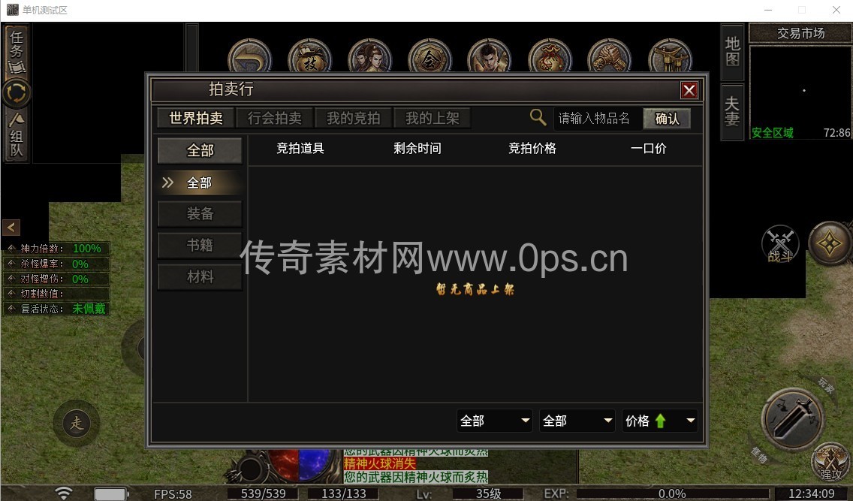
Task: Select the 玩家 target mode
Action: (826, 385)
